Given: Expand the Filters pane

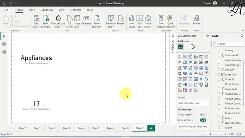Looking at the screenshot, I should (x=173, y=36).
